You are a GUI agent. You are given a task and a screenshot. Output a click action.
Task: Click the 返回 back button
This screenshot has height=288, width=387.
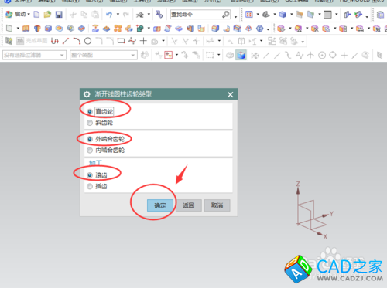click(188, 205)
